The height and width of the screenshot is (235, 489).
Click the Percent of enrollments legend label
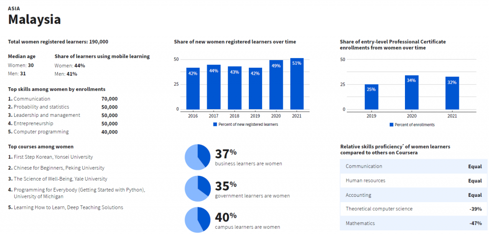(415, 124)
